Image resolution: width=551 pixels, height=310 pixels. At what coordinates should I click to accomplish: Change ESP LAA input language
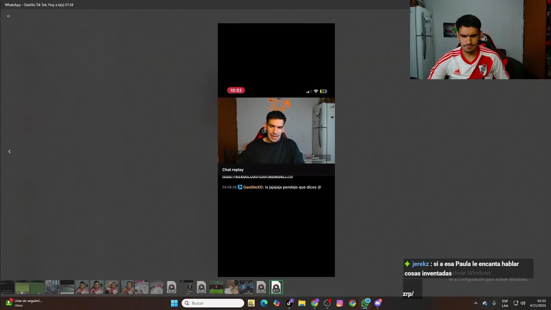[x=505, y=303]
